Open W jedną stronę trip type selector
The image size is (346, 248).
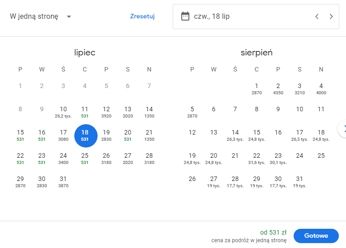pos(41,17)
